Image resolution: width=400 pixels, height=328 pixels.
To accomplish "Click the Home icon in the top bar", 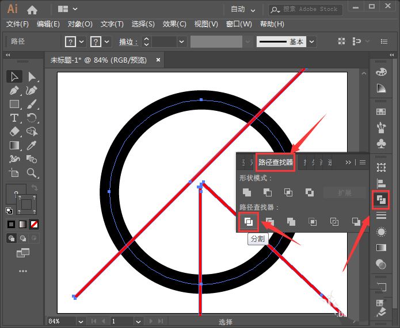I will pos(32,9).
